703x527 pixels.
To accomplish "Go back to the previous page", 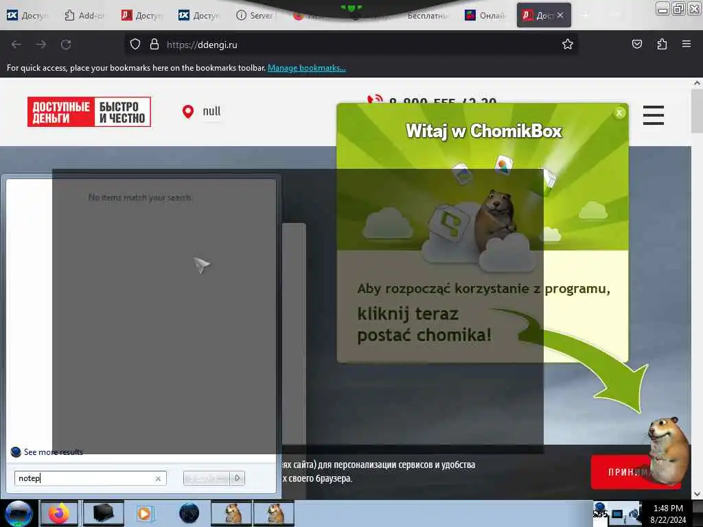I will coord(16,45).
